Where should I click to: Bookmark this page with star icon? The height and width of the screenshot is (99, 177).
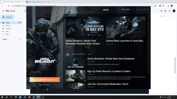point(155,6)
